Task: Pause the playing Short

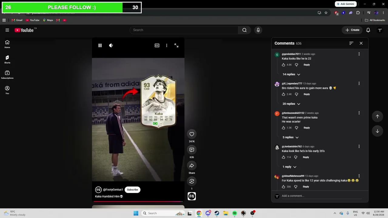Action: [x=100, y=45]
